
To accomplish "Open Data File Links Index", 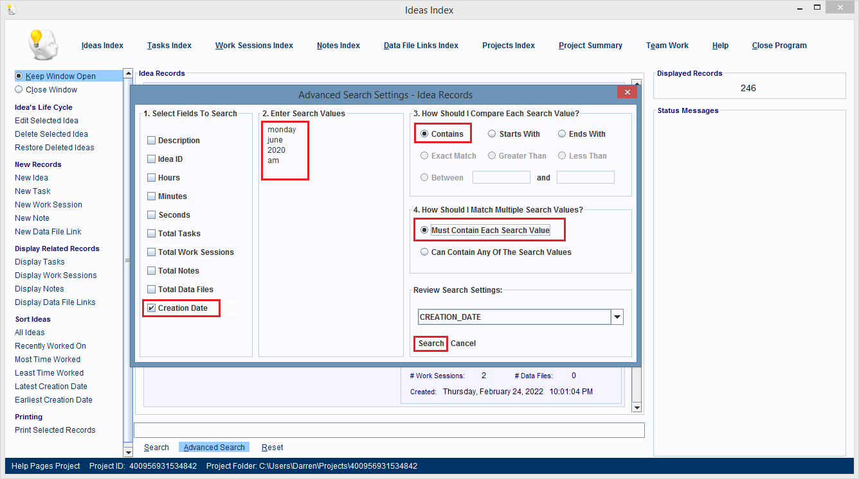I will [421, 46].
